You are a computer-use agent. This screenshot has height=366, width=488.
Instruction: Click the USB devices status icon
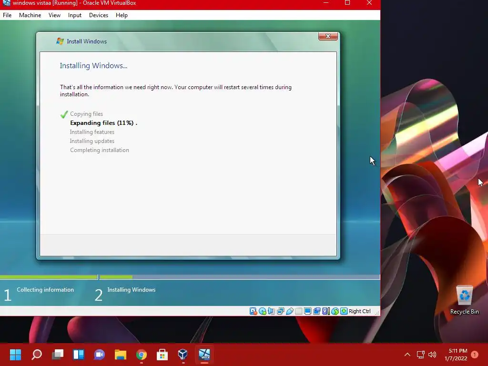pos(289,311)
